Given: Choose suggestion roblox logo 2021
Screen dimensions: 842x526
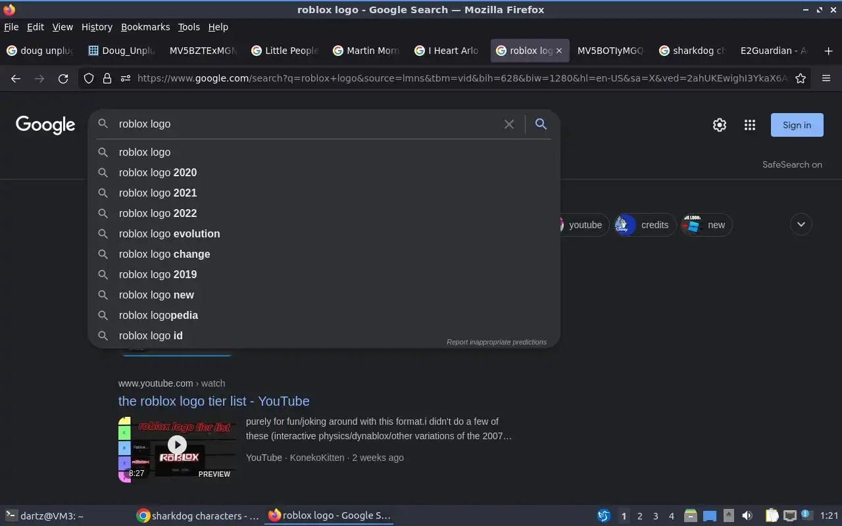Looking at the screenshot, I should pos(324,193).
